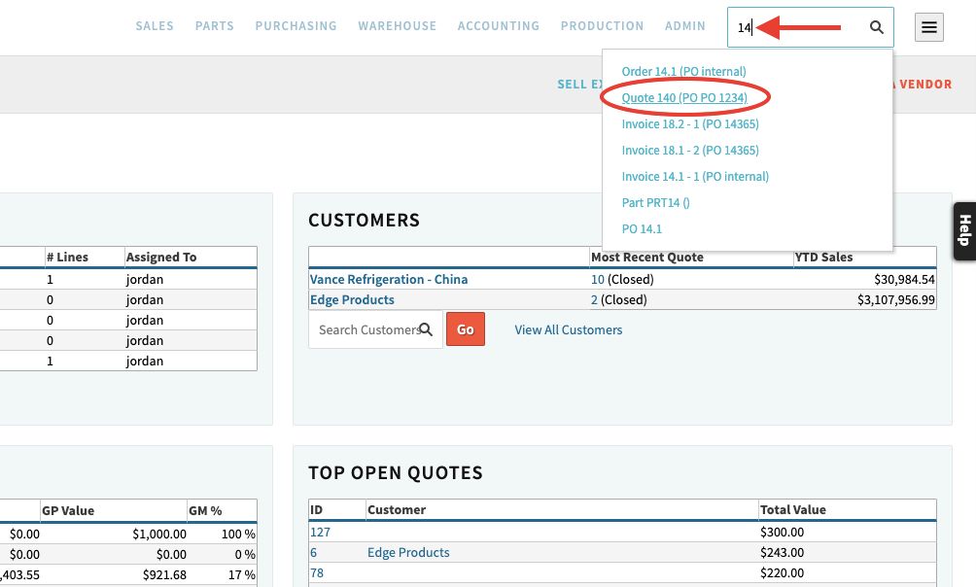This screenshot has width=976, height=587.
Task: Select Order 14.1 search suggestion
Action: click(x=683, y=72)
